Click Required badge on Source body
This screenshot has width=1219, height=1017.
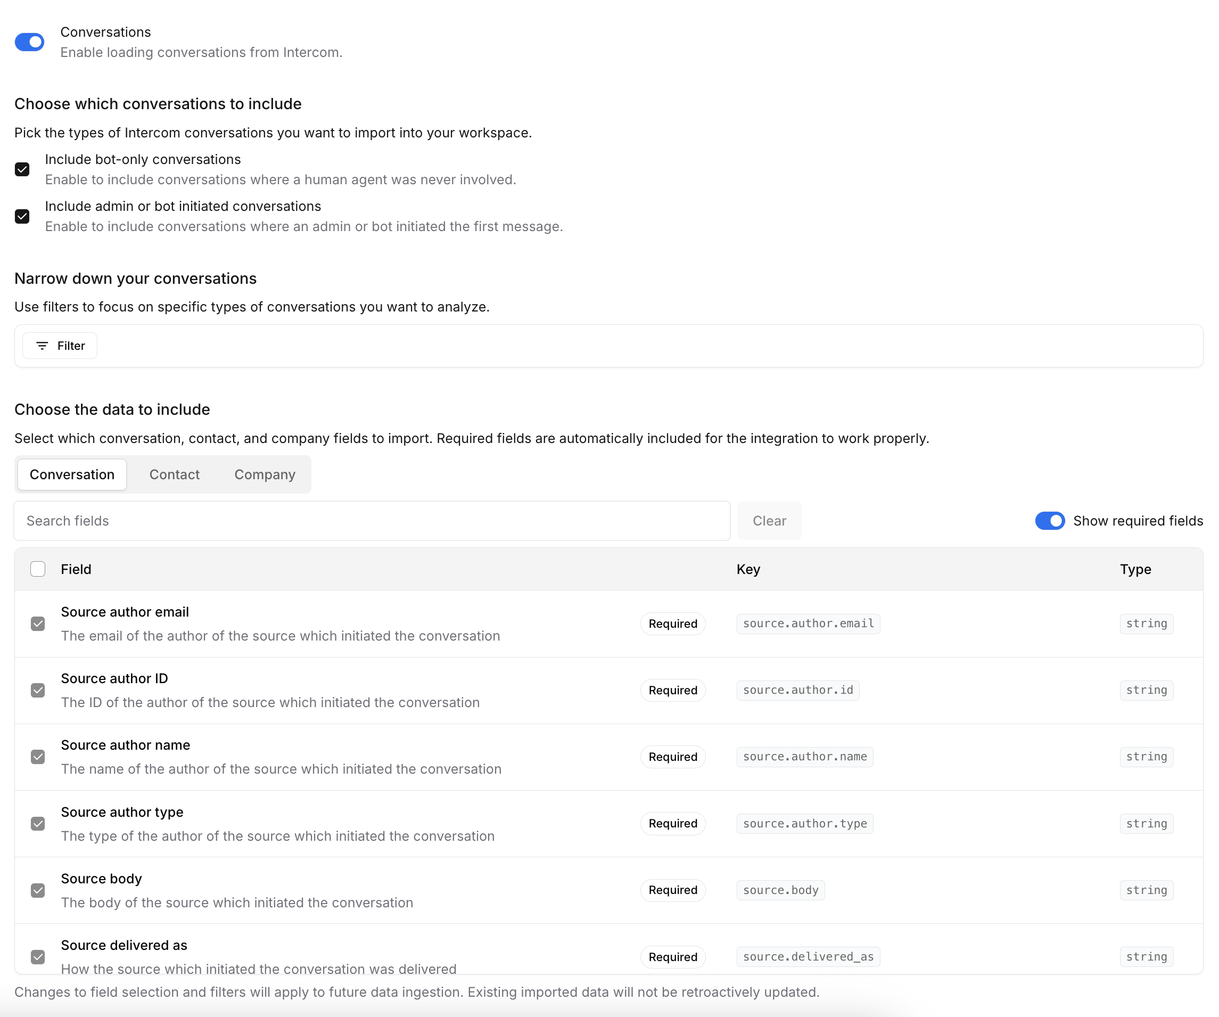pyautogui.click(x=673, y=890)
